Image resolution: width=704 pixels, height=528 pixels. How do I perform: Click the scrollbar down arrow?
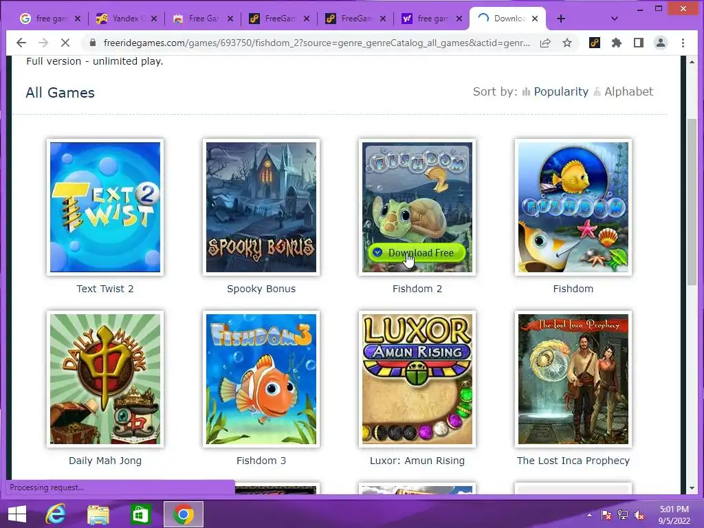click(x=692, y=488)
